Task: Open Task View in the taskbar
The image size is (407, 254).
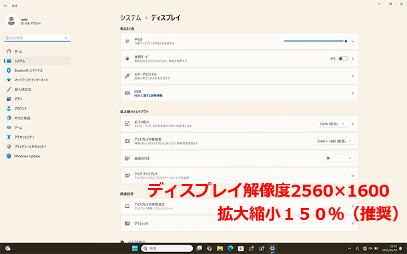Action: click(x=199, y=249)
